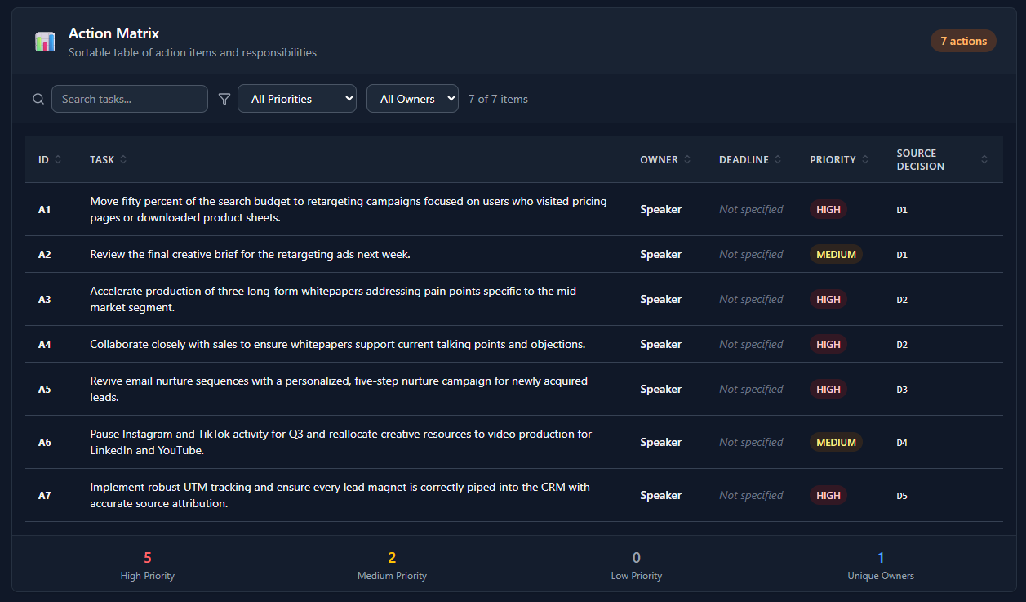This screenshot has width=1026, height=602.
Task: Click the A7 UTM tracking task text
Action: coord(340,495)
